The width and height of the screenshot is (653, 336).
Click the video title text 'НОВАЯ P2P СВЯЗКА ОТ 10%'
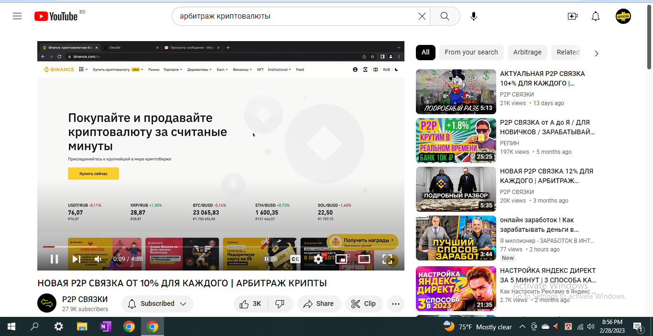click(182, 283)
